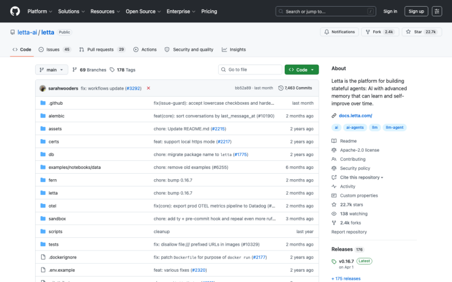Expand the green Code dropdown button
452x282 pixels.
(x=302, y=70)
